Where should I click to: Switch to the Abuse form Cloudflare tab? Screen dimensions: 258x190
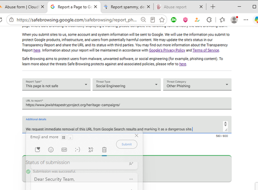22,7
